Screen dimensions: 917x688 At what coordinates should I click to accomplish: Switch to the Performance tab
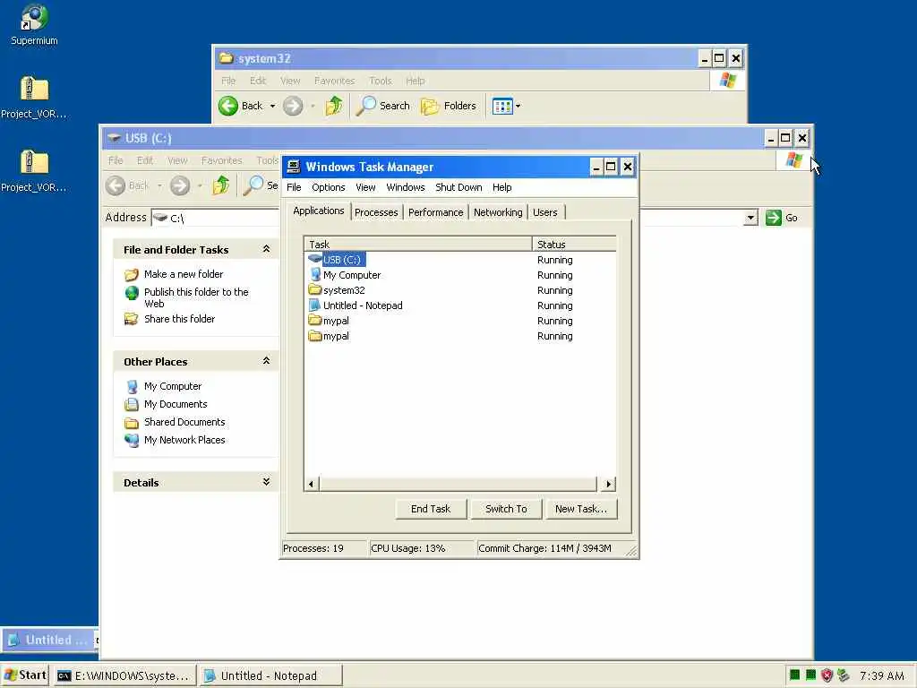pyautogui.click(x=436, y=212)
